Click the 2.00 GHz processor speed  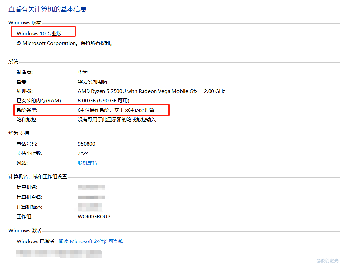coord(214,91)
